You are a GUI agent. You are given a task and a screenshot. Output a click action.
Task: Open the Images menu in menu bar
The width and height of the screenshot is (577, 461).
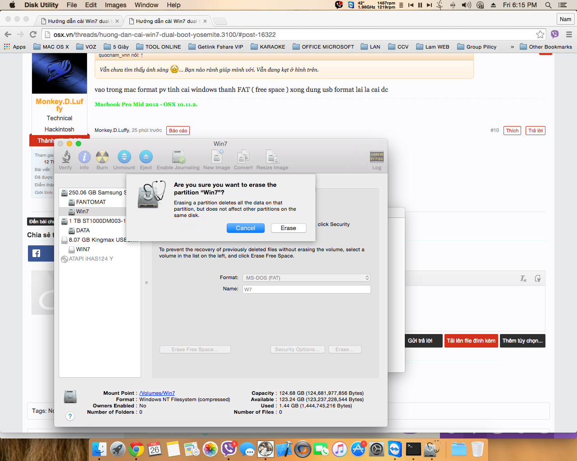tap(115, 5)
